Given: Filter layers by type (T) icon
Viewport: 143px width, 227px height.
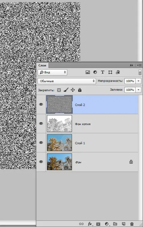Looking at the screenshot, I should 103,72.
